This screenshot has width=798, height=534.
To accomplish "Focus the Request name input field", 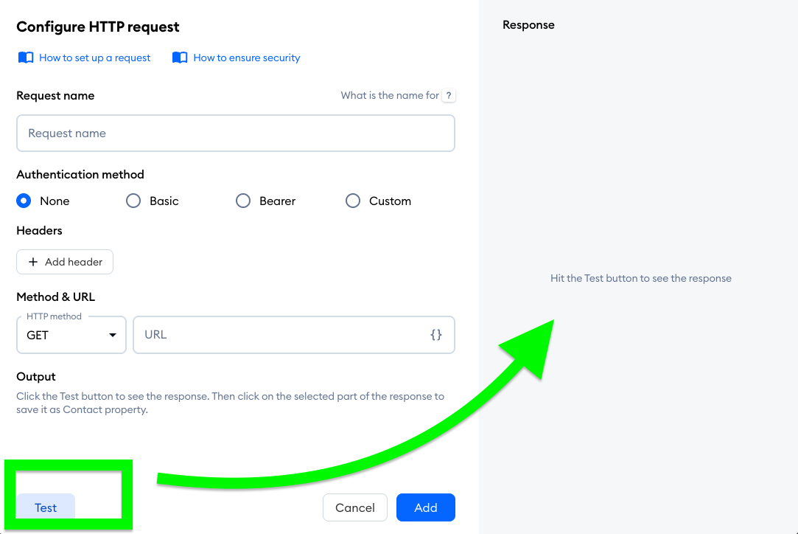I will 236,133.
